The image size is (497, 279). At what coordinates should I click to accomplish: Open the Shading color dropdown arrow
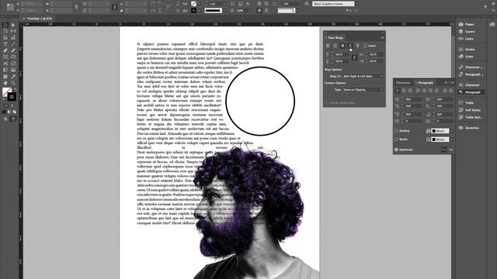[x=451, y=131]
